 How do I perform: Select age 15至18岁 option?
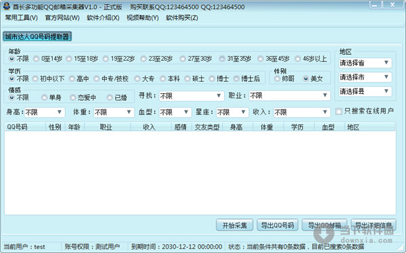pyautogui.click(x=83, y=59)
